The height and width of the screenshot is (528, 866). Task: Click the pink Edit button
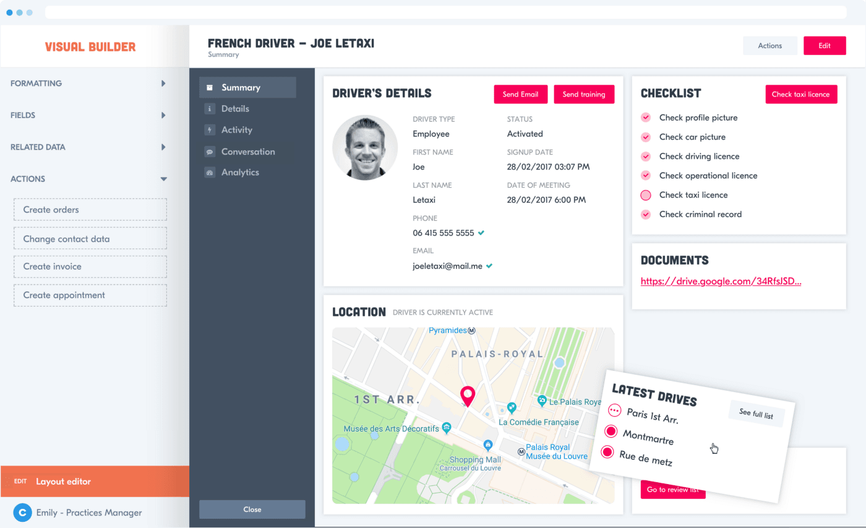[825, 46]
